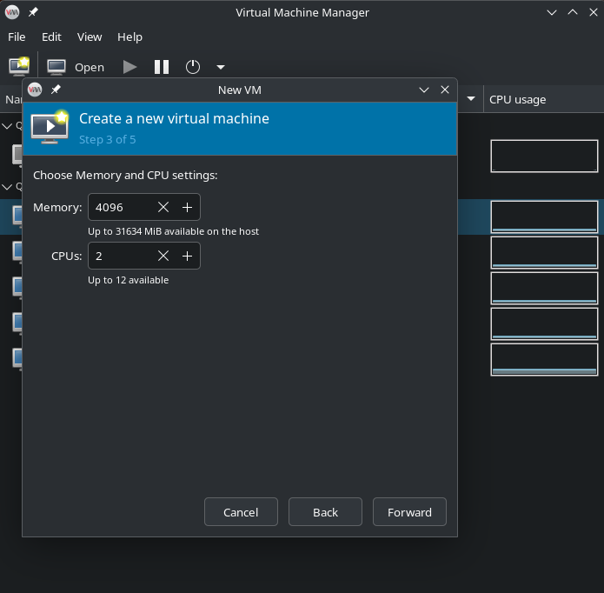This screenshot has height=593, width=604.
Task: Open the shutdown options dropdown arrow
Action: tap(221, 67)
